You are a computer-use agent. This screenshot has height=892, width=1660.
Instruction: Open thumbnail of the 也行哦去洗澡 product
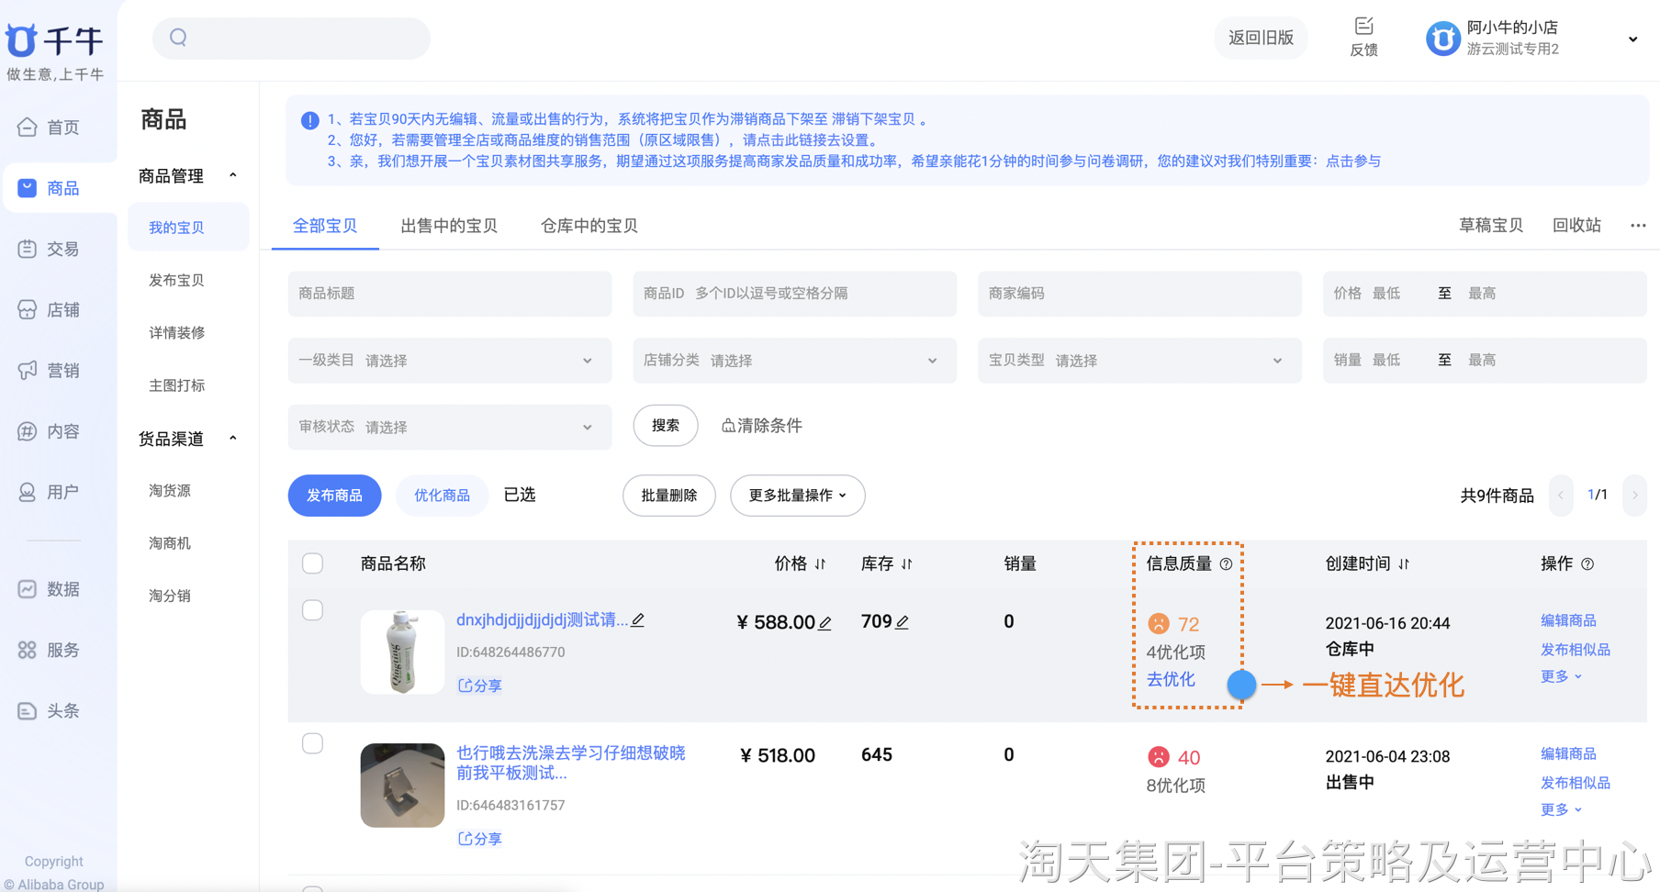pyautogui.click(x=402, y=786)
